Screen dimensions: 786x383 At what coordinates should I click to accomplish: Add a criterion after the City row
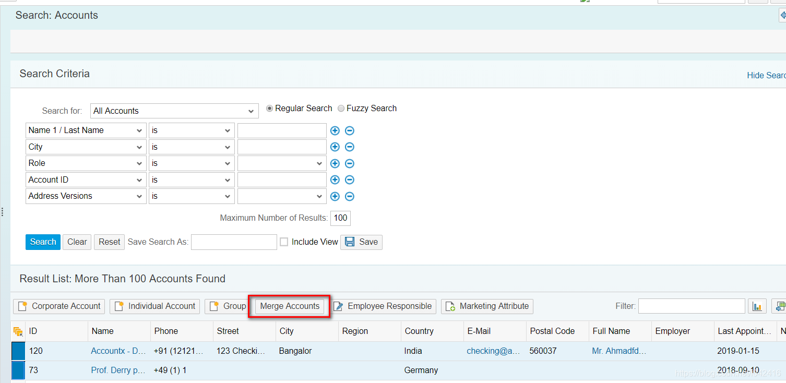click(335, 147)
